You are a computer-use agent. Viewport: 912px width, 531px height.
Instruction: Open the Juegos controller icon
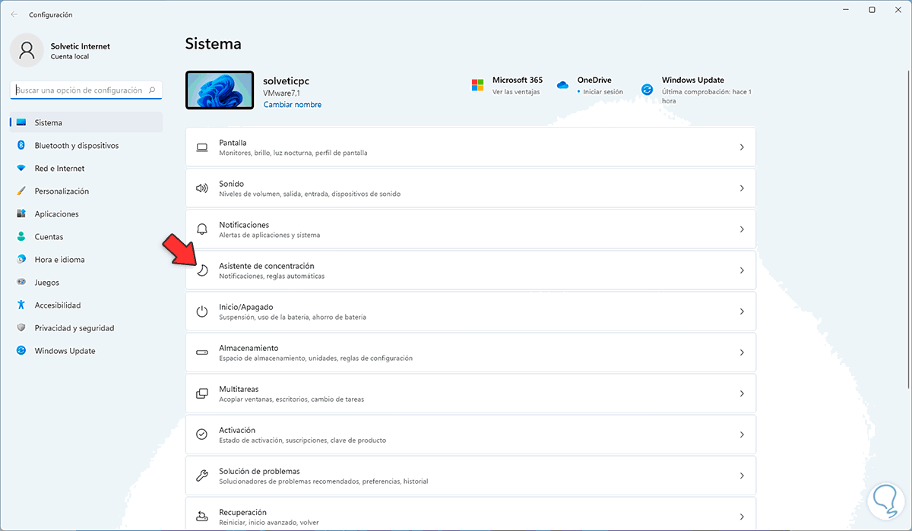[x=21, y=282]
